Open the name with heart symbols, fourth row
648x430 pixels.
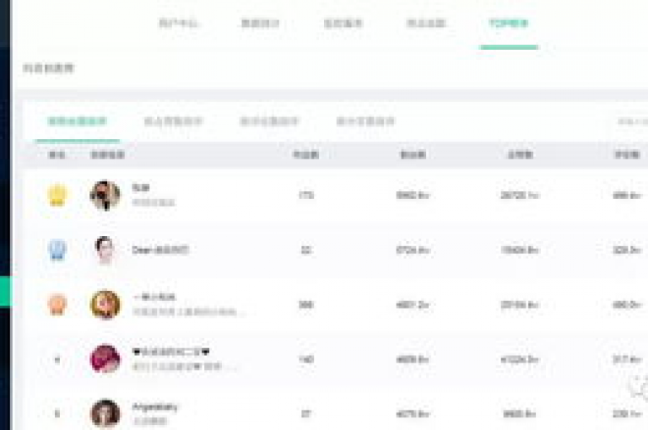pyautogui.click(x=171, y=352)
